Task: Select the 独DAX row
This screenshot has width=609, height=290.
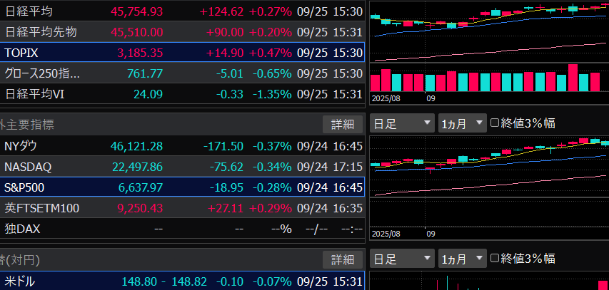Action: 182,229
